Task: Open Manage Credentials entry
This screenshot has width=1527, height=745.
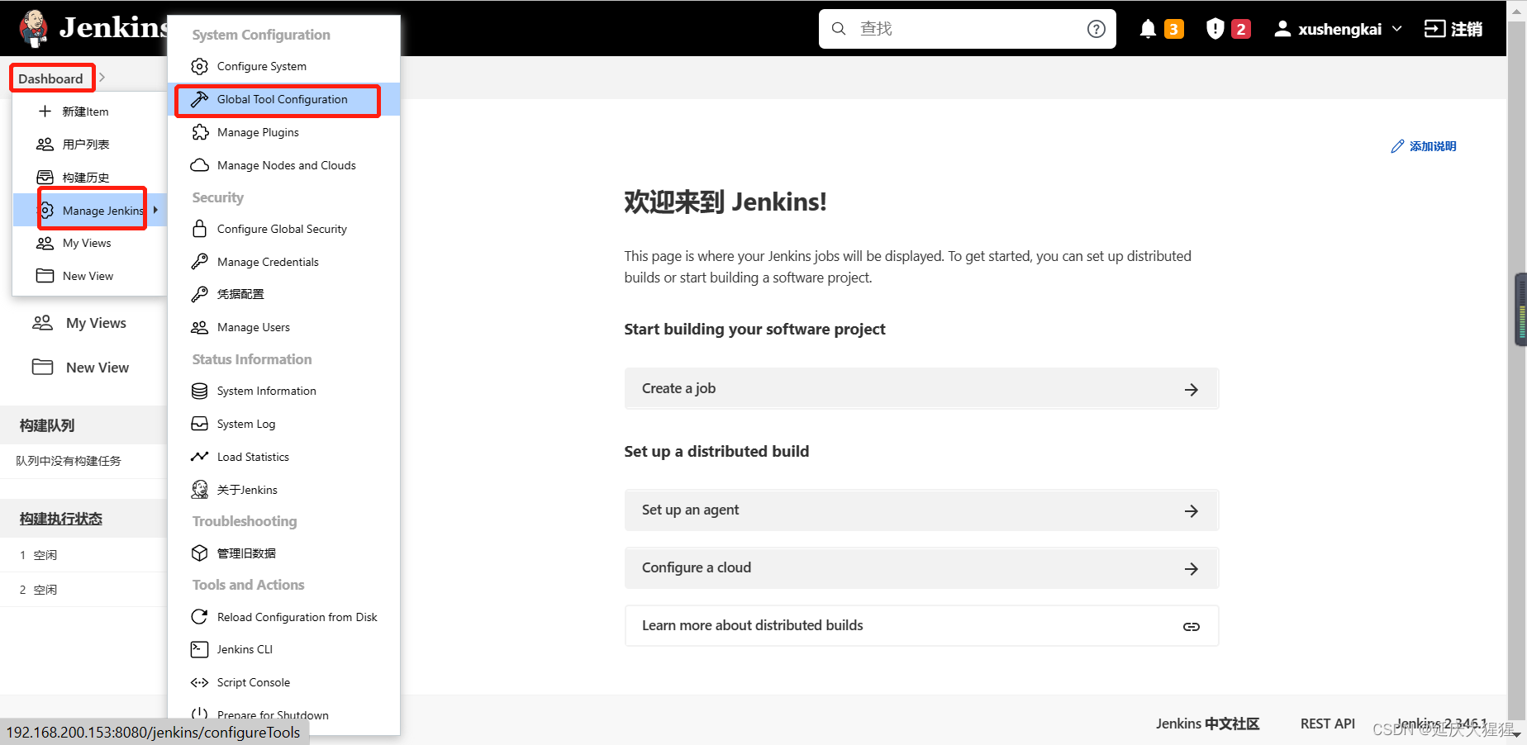Action: coord(283,262)
